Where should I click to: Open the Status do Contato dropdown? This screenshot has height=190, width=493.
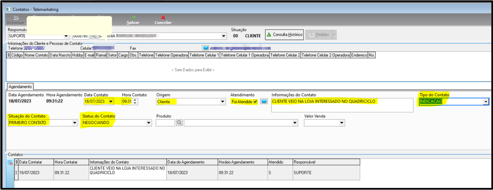coord(149,123)
